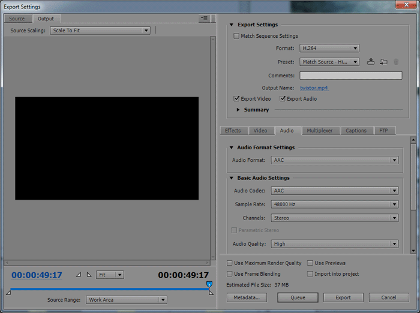
Task: Enable Use Maximum Render Quality
Action: pos(230,263)
